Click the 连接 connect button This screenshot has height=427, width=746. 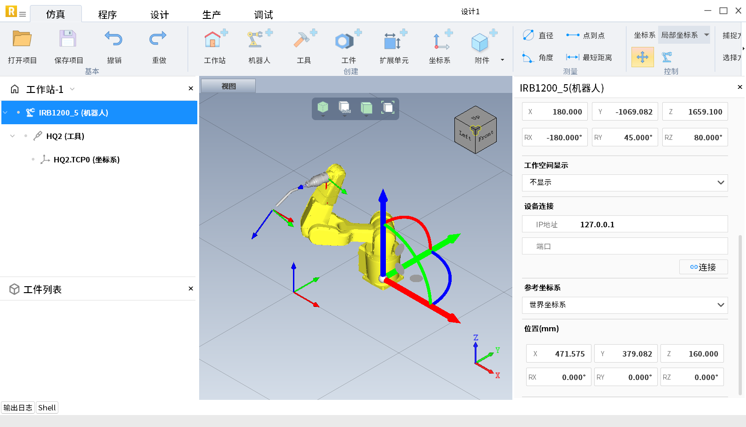coord(703,267)
